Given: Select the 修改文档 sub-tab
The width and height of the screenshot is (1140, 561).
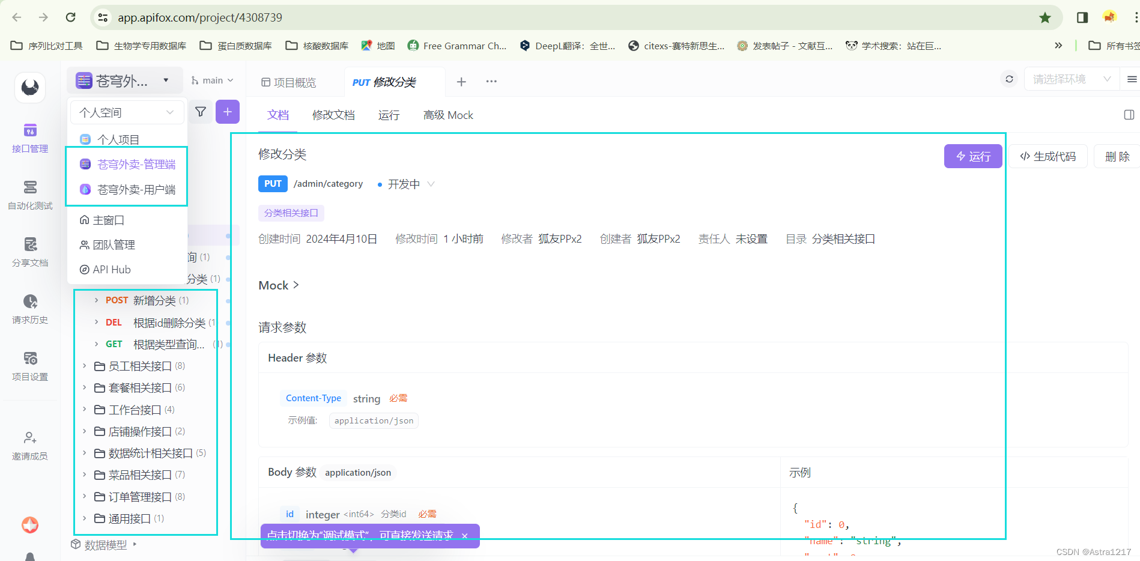Looking at the screenshot, I should (333, 115).
